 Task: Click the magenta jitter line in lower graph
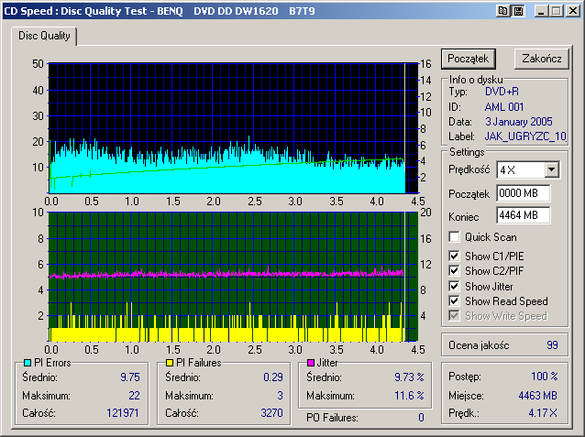(226, 274)
